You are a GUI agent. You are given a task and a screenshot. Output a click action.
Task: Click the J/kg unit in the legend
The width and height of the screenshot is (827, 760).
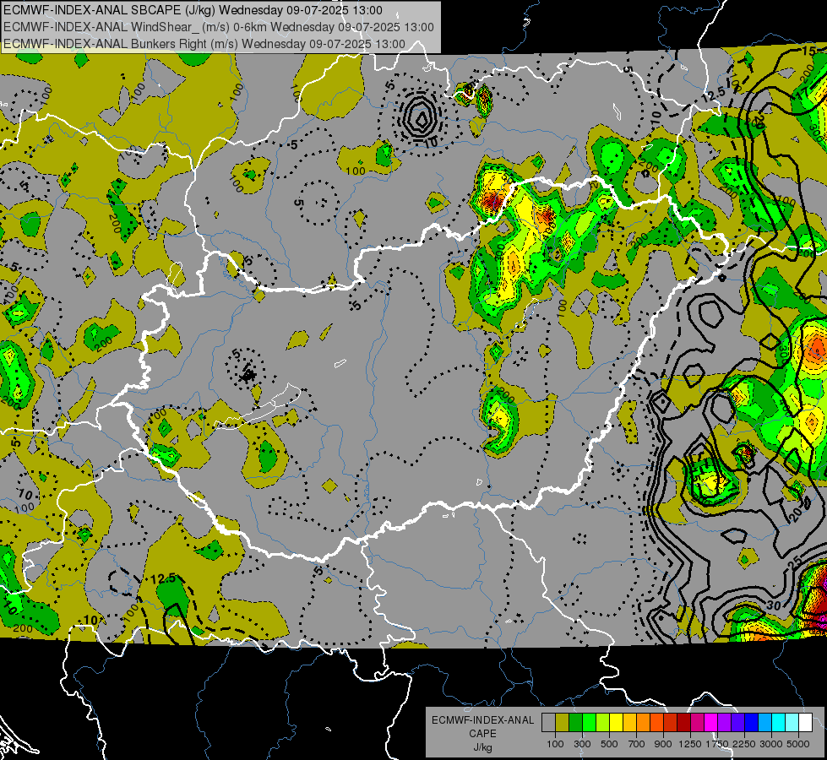[x=482, y=747]
